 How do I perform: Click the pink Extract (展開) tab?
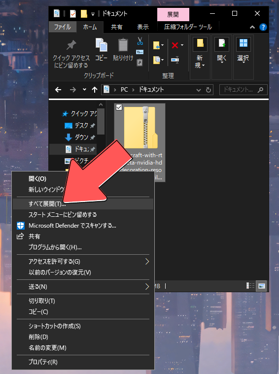(x=173, y=15)
